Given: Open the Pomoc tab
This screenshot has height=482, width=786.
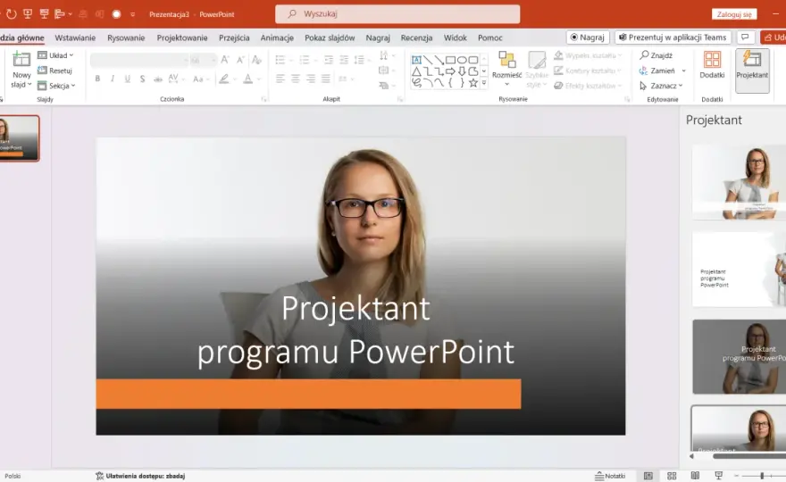Looking at the screenshot, I should [490, 37].
